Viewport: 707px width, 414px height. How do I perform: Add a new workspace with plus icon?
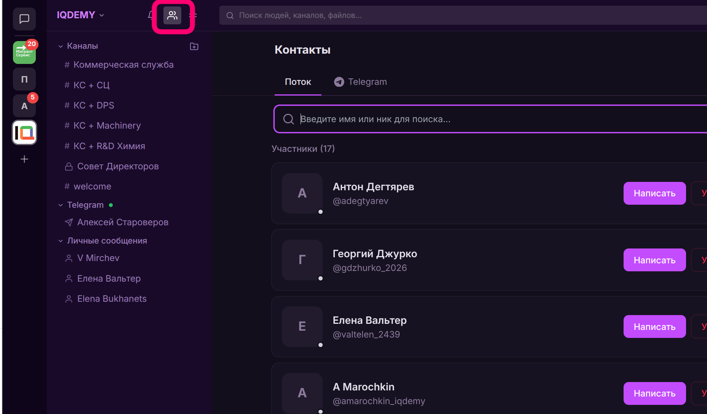pyautogui.click(x=24, y=159)
